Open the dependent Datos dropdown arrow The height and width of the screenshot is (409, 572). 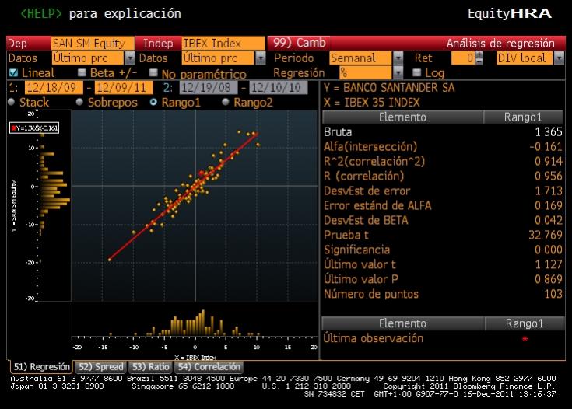[130, 58]
